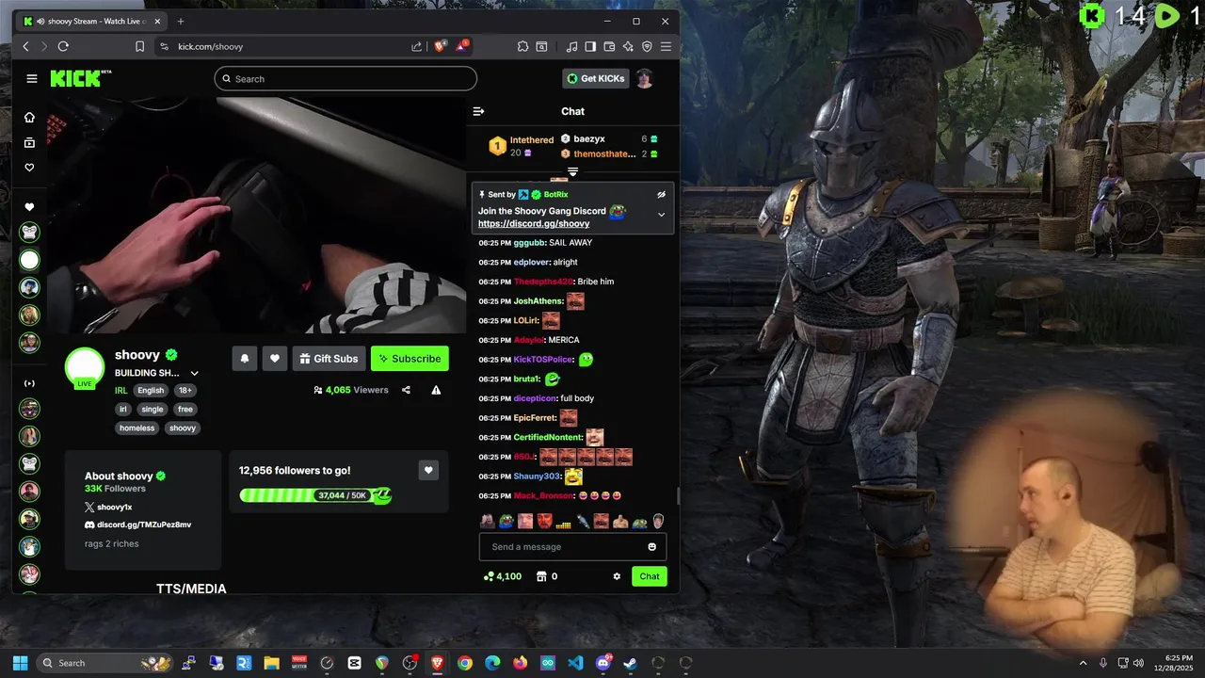The height and width of the screenshot is (678, 1205).
Task: Open the Kick sidebar Browse icon
Action: 29,142
